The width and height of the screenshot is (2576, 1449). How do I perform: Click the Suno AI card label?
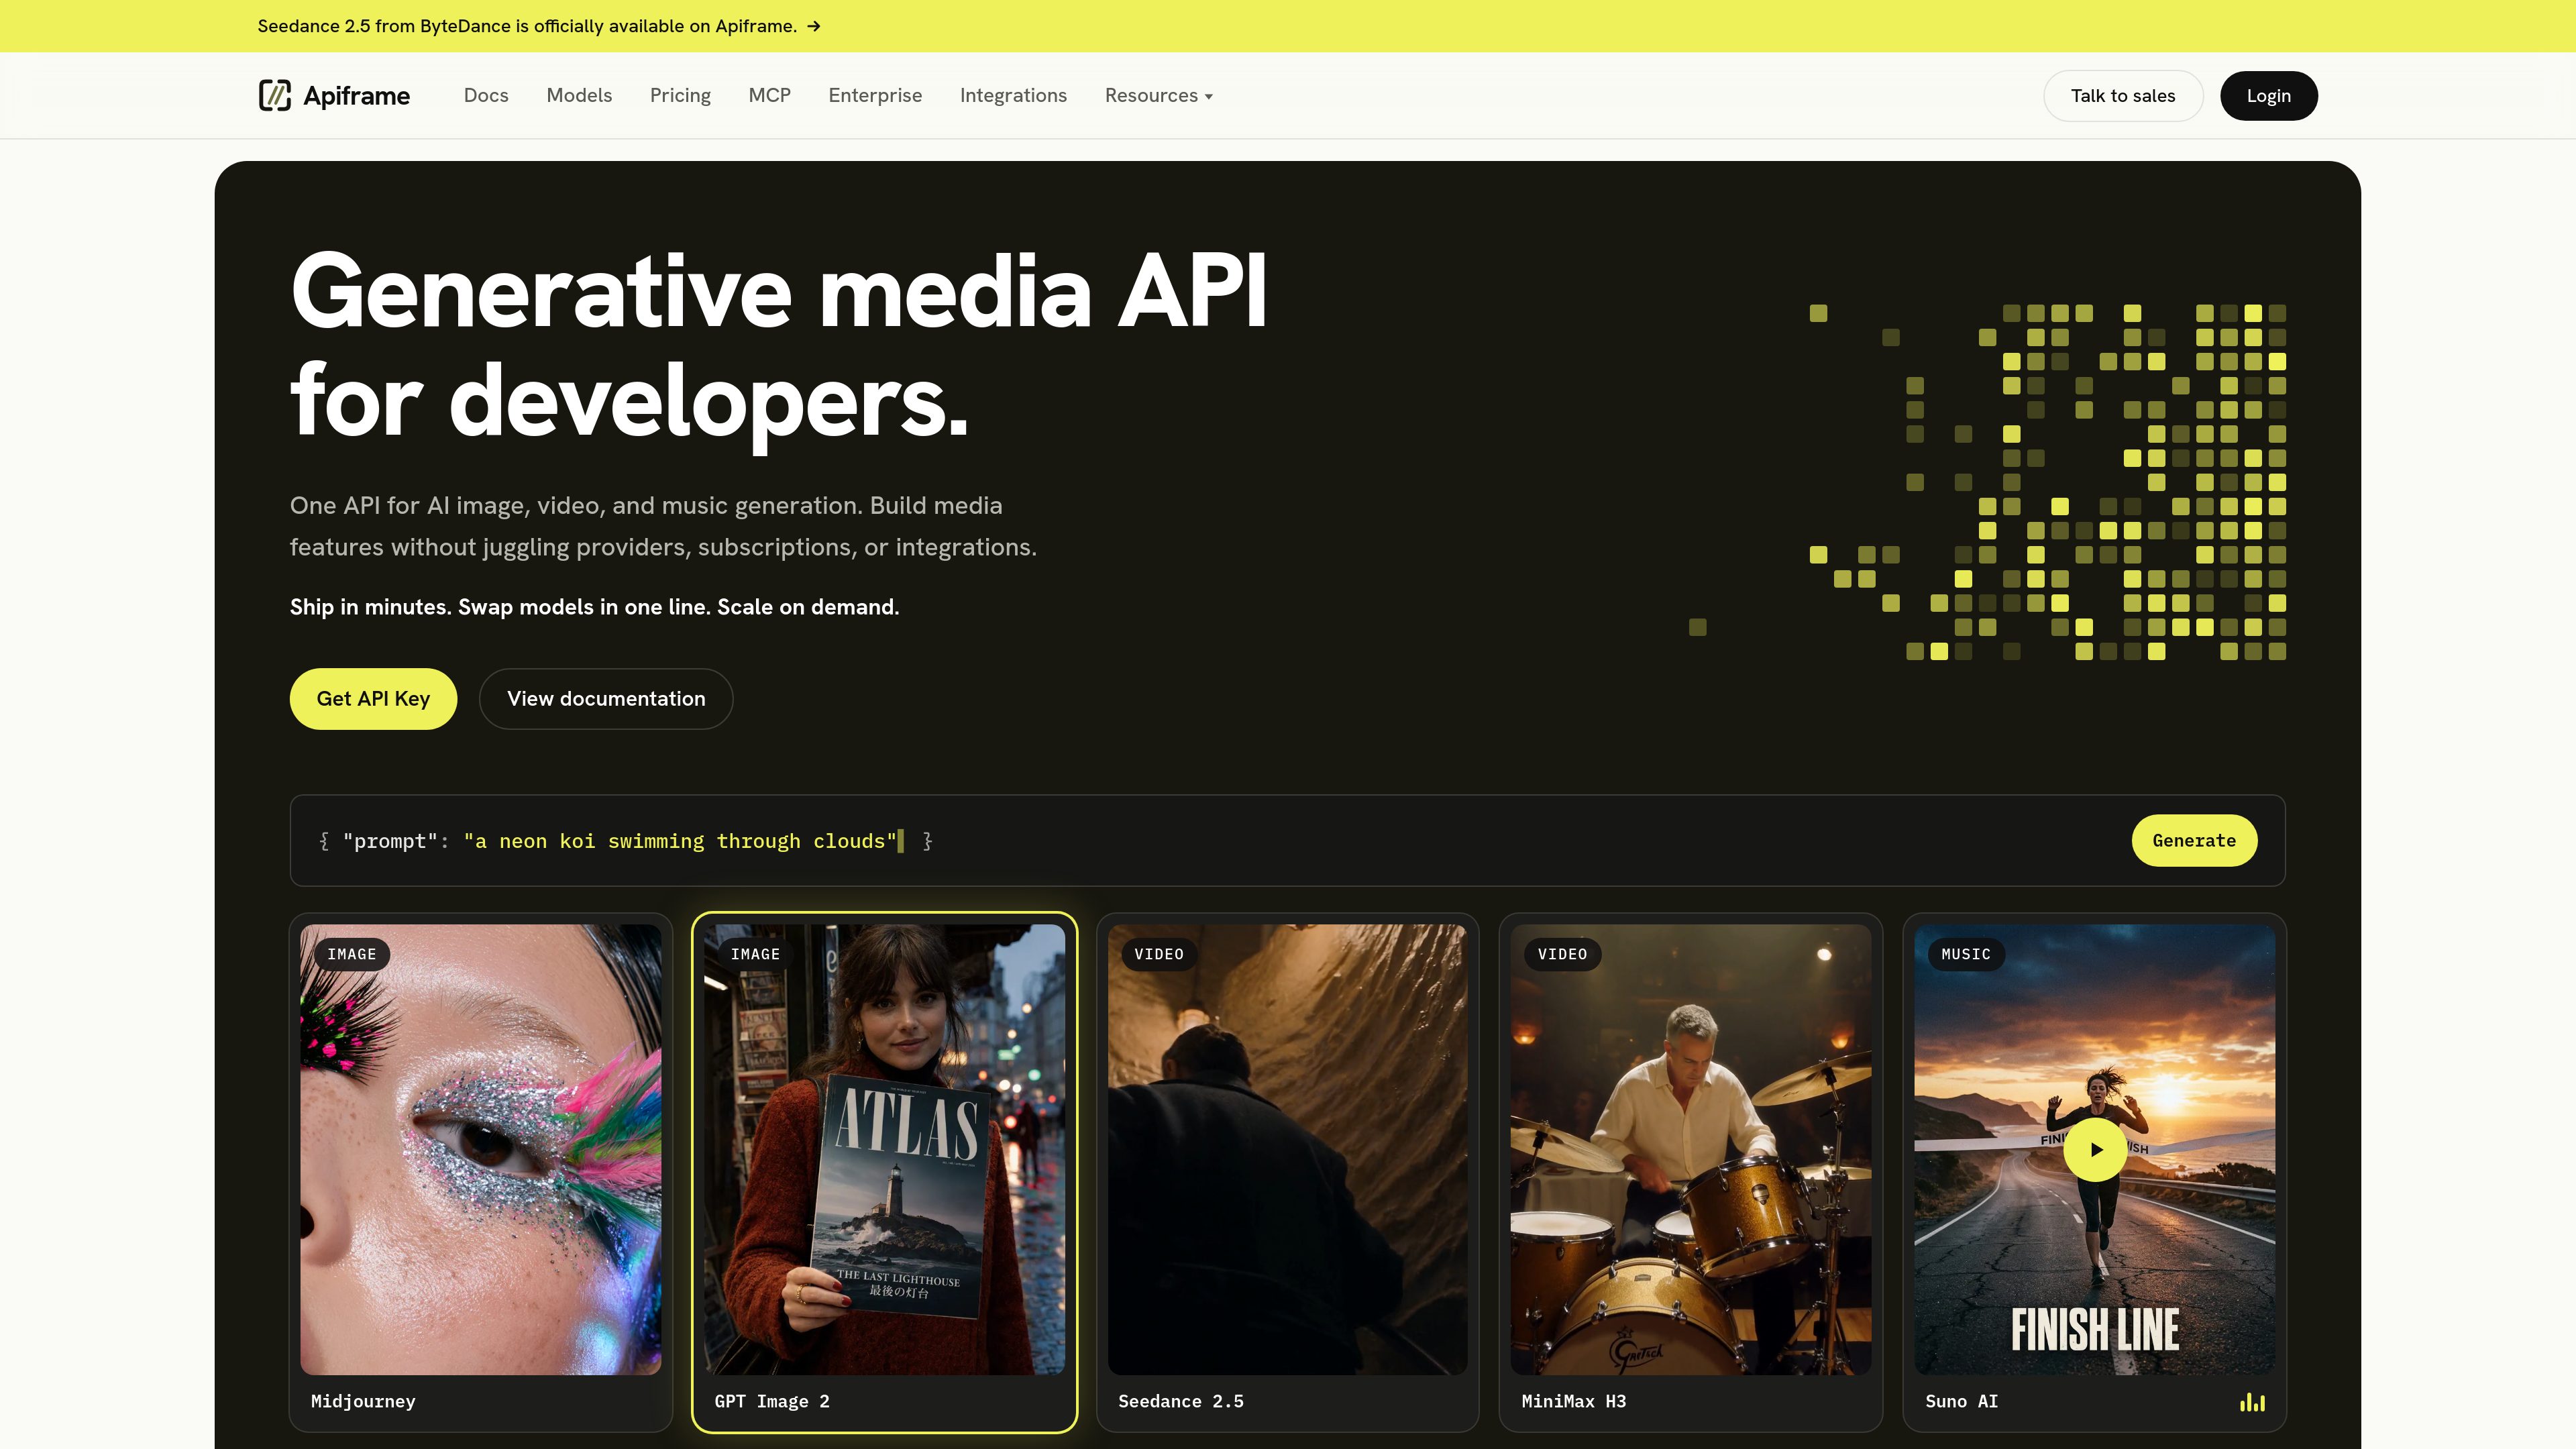(x=1962, y=1402)
